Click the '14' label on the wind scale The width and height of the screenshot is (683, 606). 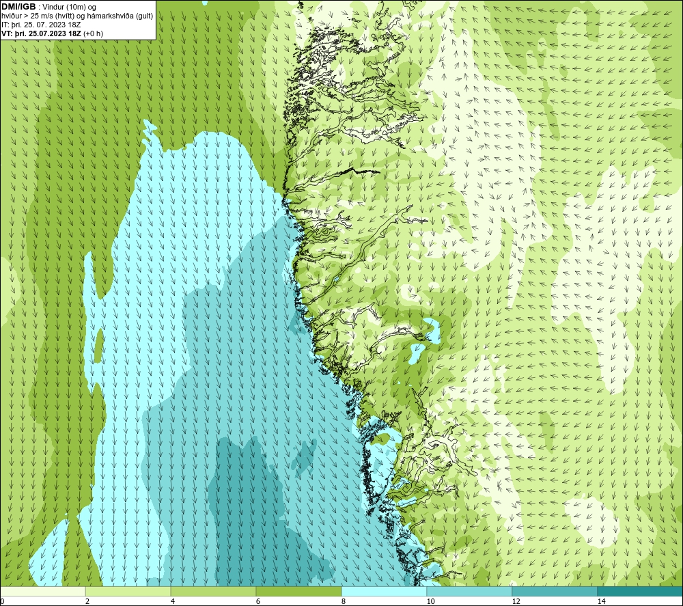601,602
